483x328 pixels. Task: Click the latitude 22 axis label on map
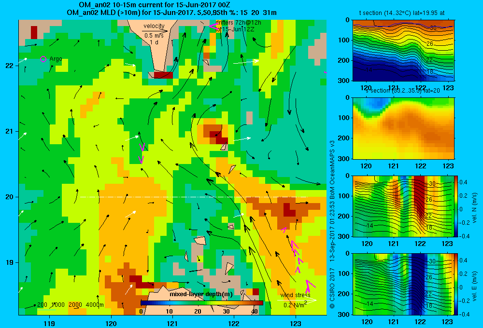(10, 66)
